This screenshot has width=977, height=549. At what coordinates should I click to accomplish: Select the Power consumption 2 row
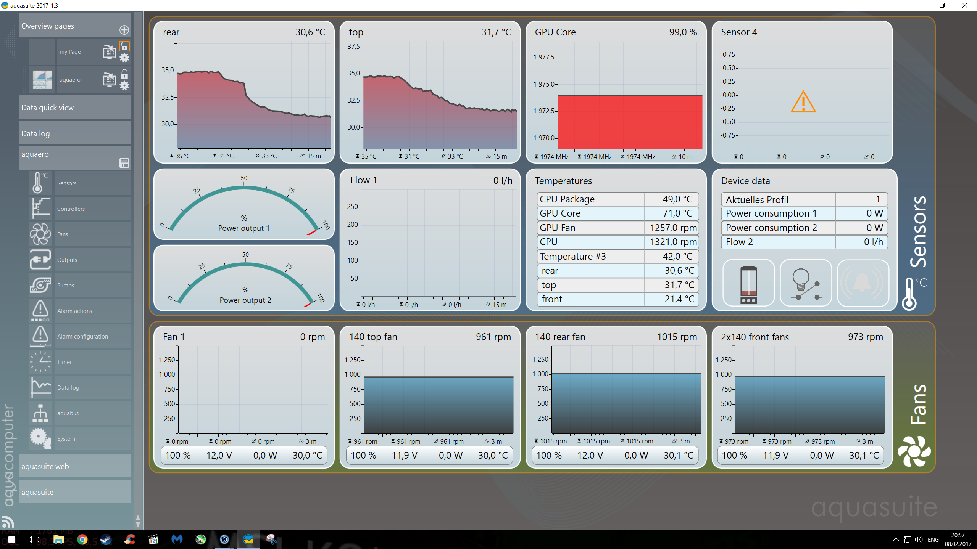pyautogui.click(x=804, y=228)
